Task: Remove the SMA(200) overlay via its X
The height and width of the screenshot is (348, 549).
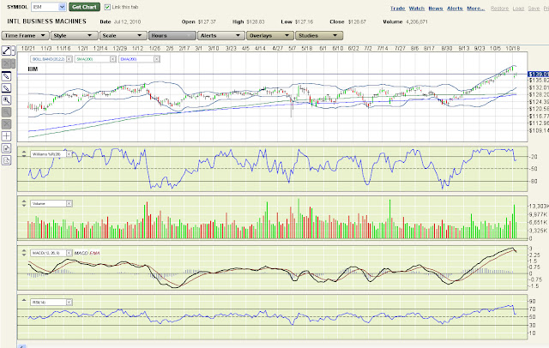Action: pyautogui.click(x=112, y=59)
